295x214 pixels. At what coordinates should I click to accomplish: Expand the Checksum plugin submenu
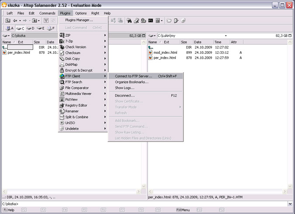[105, 53]
